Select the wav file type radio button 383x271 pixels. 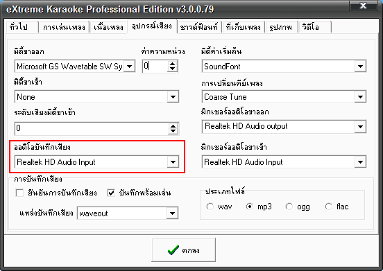[210, 207]
